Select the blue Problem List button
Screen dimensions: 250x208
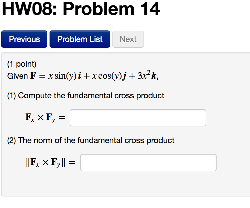tap(79, 39)
